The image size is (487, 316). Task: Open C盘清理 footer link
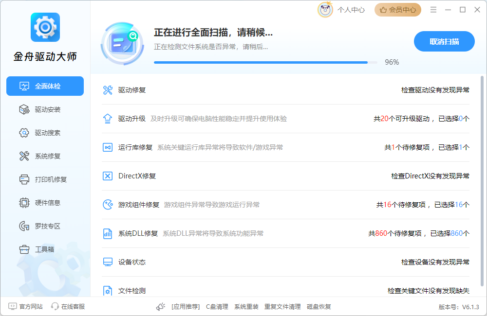tap(217, 307)
